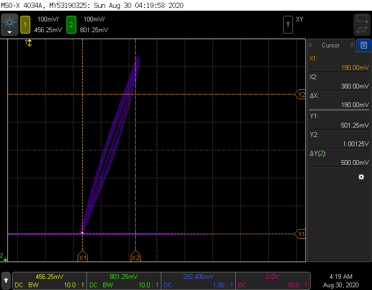The image size is (372, 290).
Task: Open cursor settings gear icon
Action: click(x=361, y=177)
